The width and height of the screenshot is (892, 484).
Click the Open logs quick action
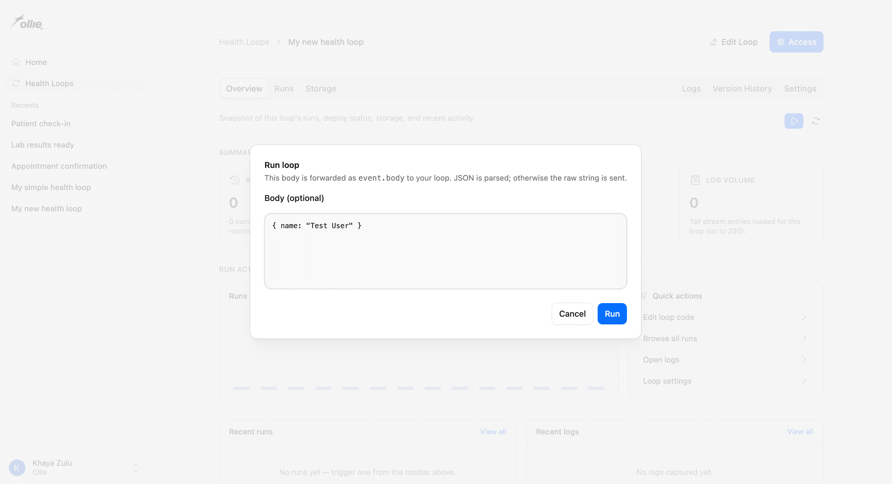[725, 360]
